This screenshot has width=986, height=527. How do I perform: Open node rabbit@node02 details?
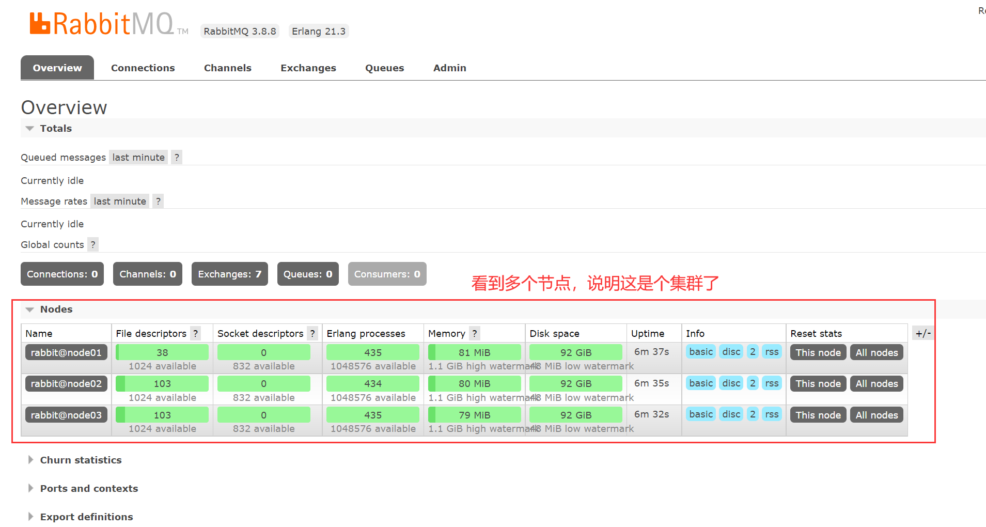click(x=66, y=383)
